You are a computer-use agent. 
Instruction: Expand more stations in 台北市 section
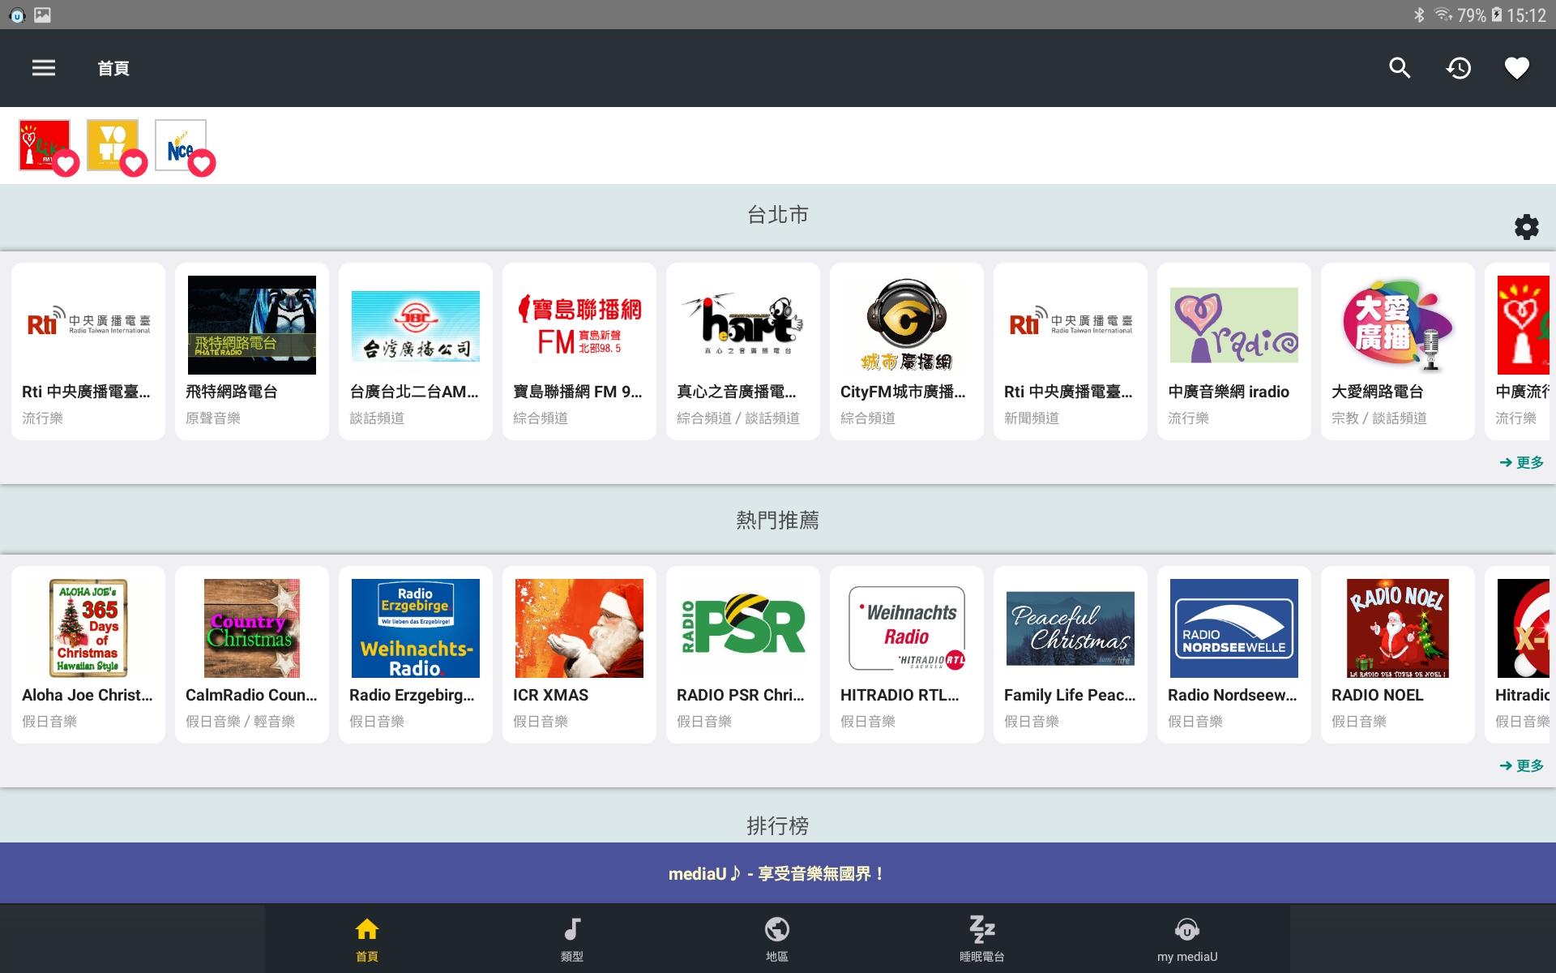[1521, 462]
